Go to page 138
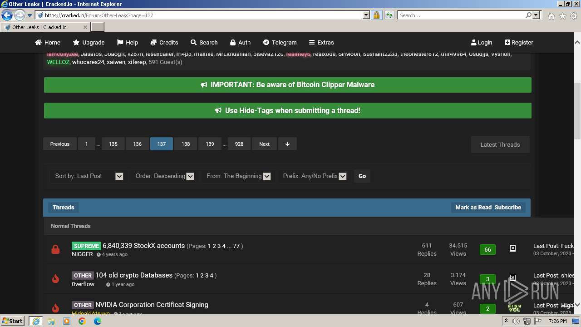The image size is (581, 327). [x=186, y=144]
